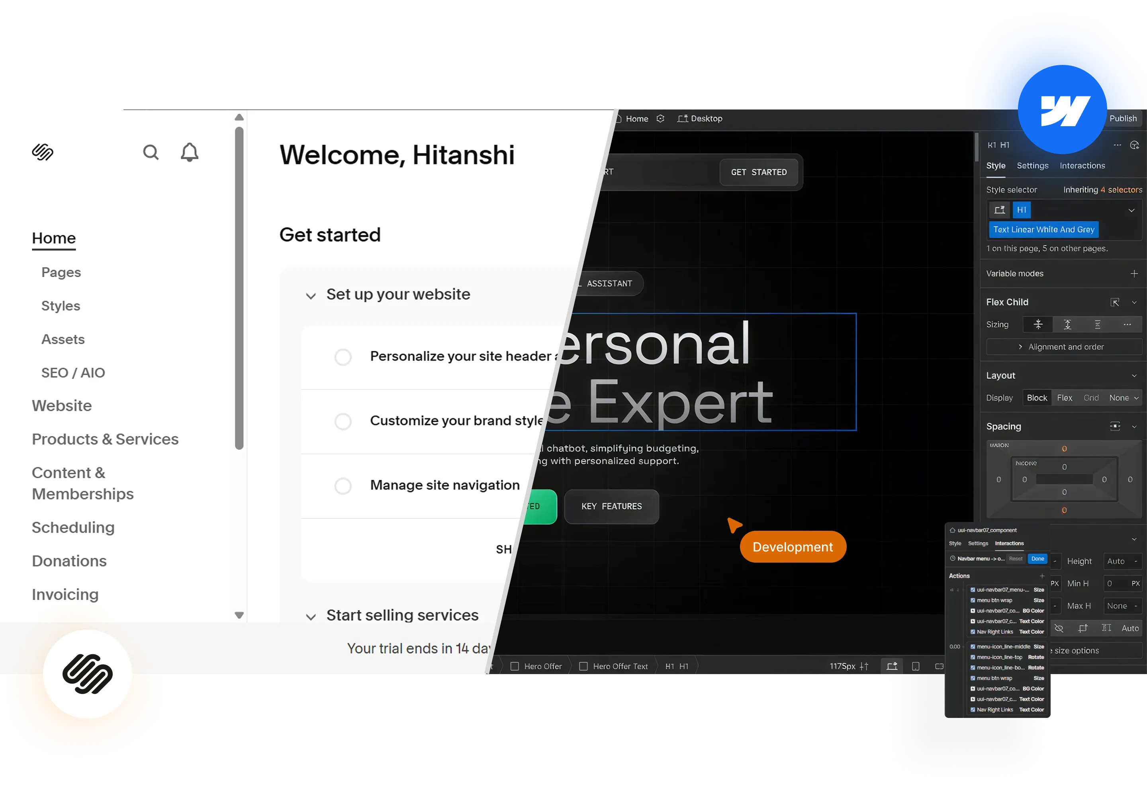Add a new Variable mode with the plus icon
Viewport: 1147px width, 786px height.
pos(1135,274)
